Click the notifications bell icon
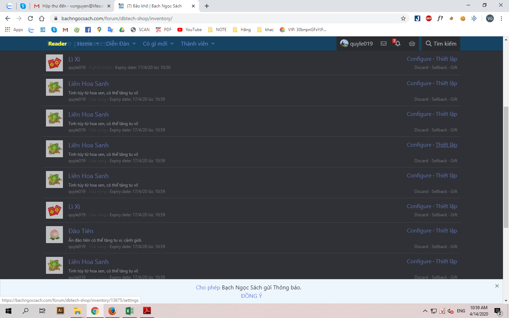 click(x=398, y=43)
